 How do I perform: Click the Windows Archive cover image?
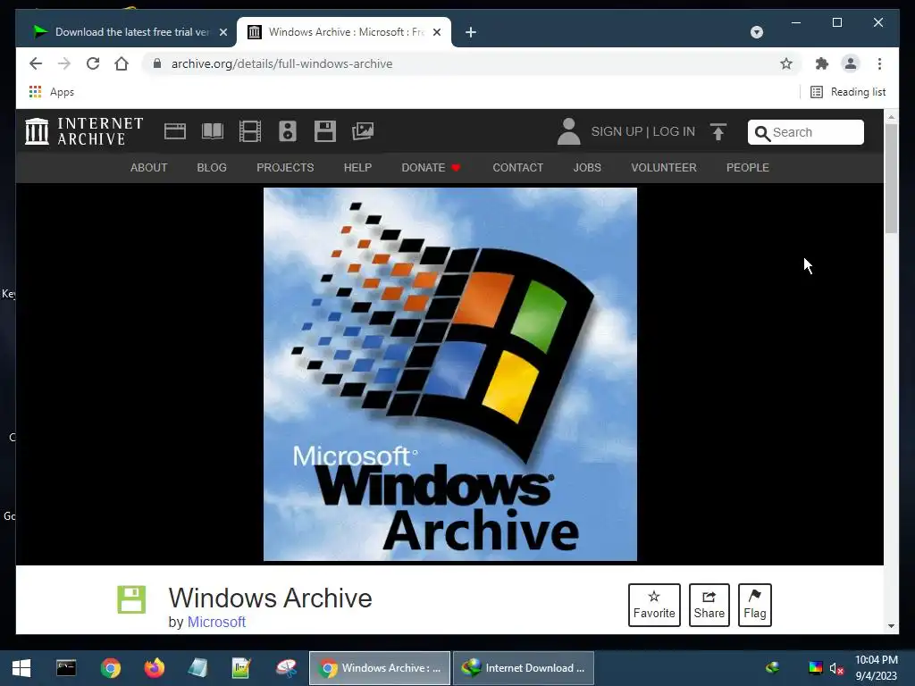(x=450, y=374)
